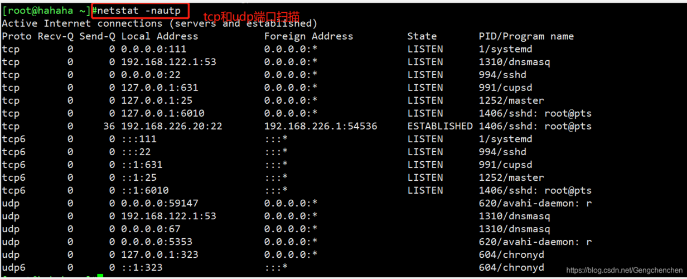Select "1310/dnsmasq" in the tcp 192.168.122.1:53 row

(x=515, y=62)
